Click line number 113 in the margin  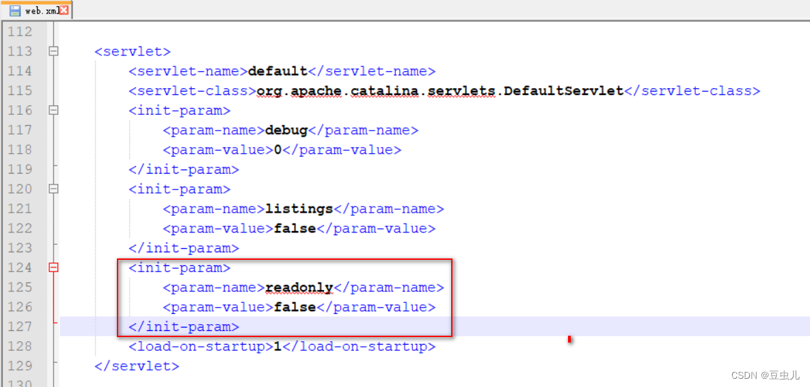[x=20, y=51]
